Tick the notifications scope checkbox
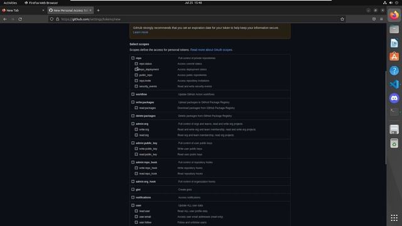The image size is (402, 226). coord(133,197)
